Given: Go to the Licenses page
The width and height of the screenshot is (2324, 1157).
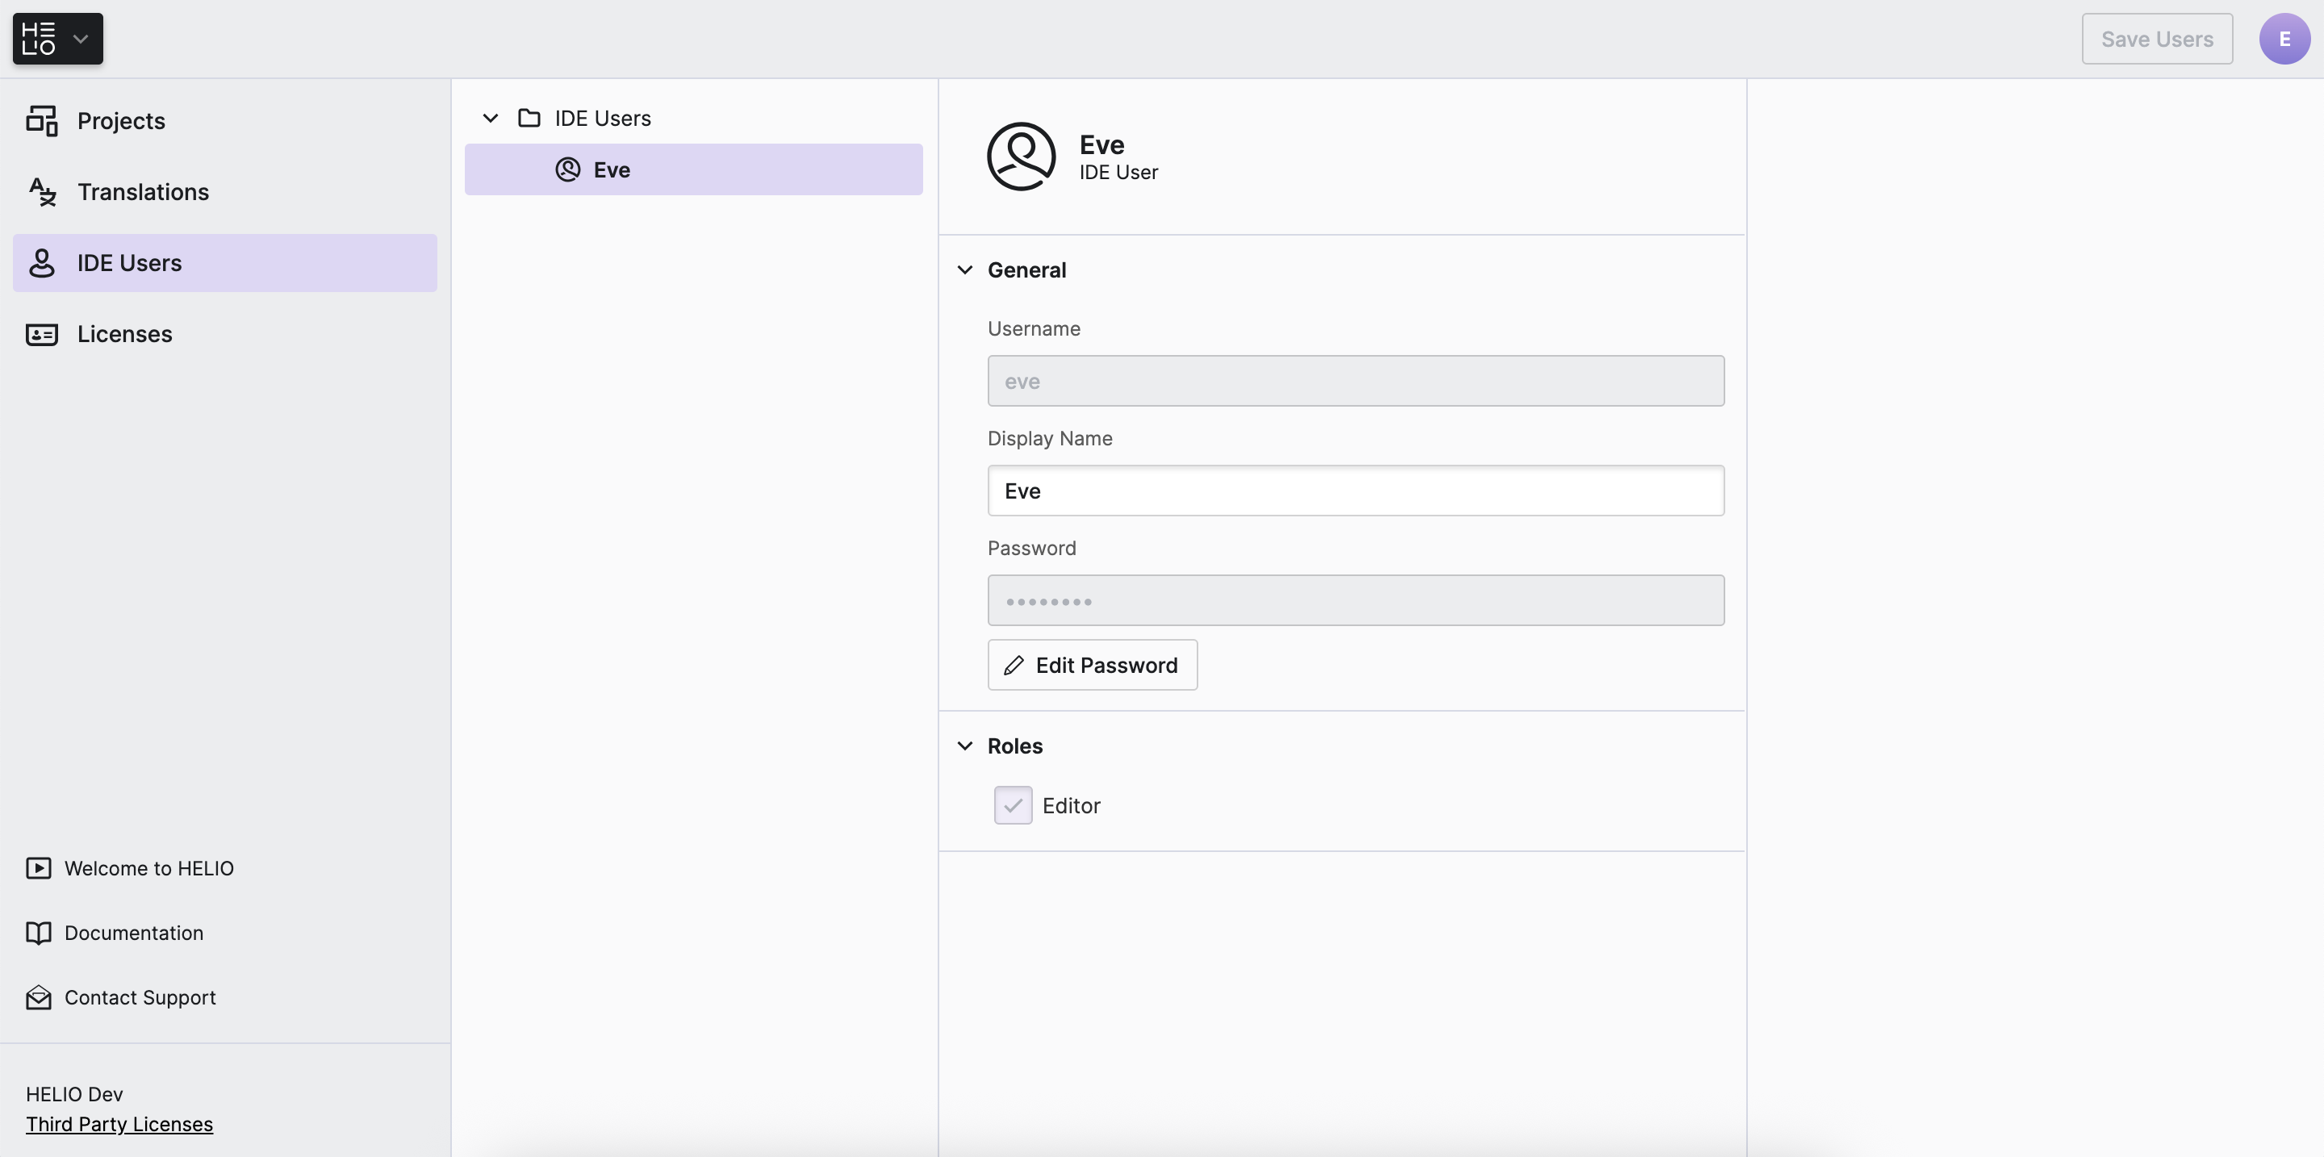Looking at the screenshot, I should click(x=124, y=335).
